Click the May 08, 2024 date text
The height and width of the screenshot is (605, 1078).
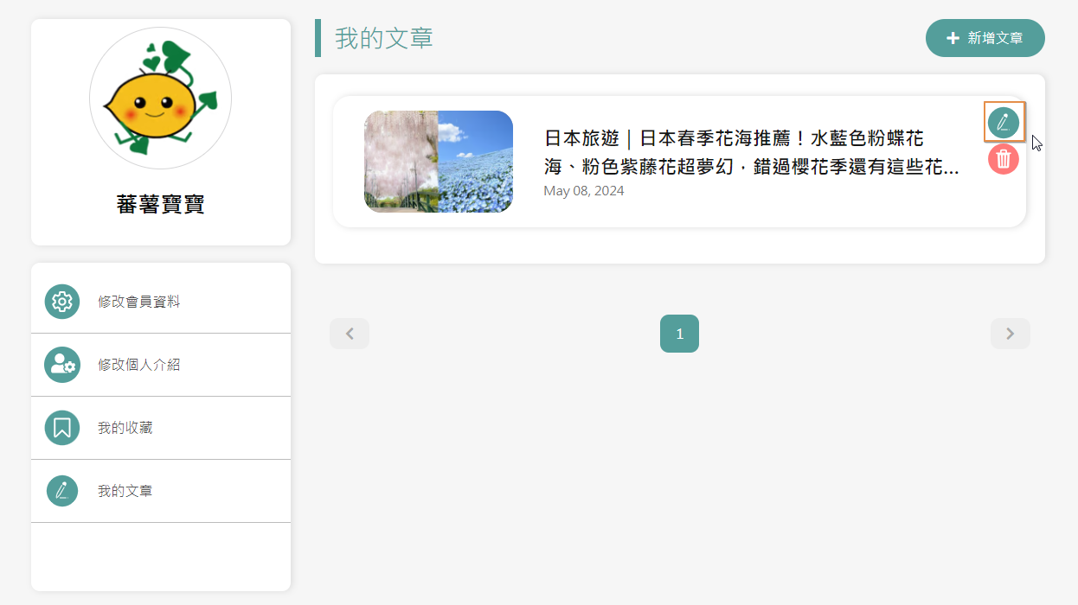pyautogui.click(x=583, y=190)
